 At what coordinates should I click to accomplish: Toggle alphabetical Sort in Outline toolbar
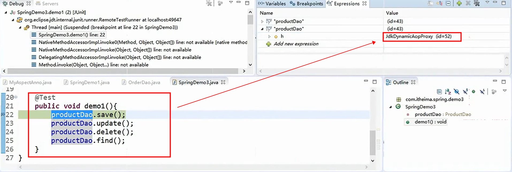pyautogui.click(x=448, y=92)
